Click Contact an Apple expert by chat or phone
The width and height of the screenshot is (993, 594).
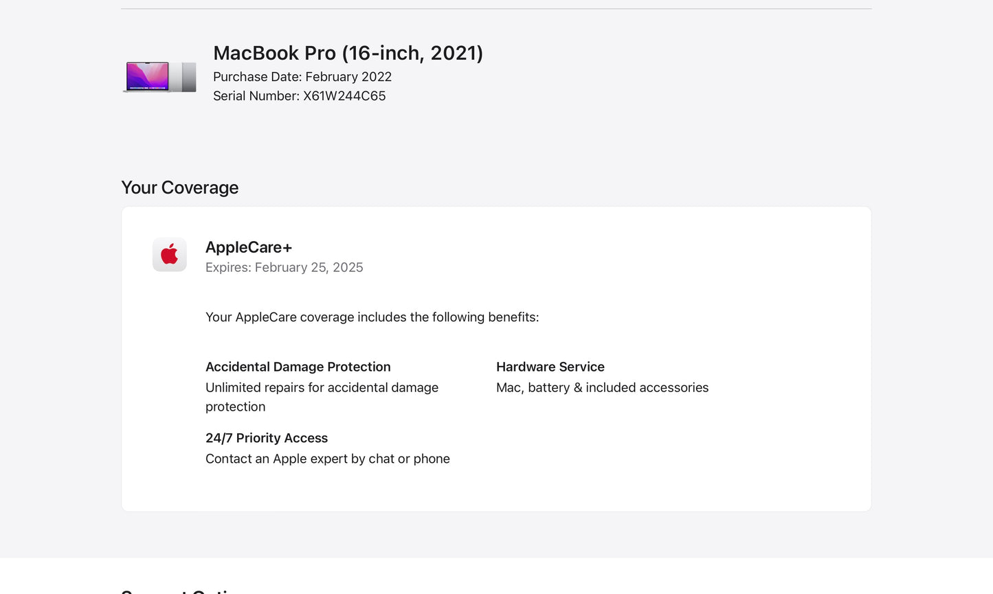click(x=327, y=459)
